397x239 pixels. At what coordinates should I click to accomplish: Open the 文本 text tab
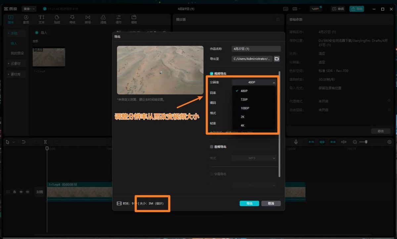click(x=41, y=19)
